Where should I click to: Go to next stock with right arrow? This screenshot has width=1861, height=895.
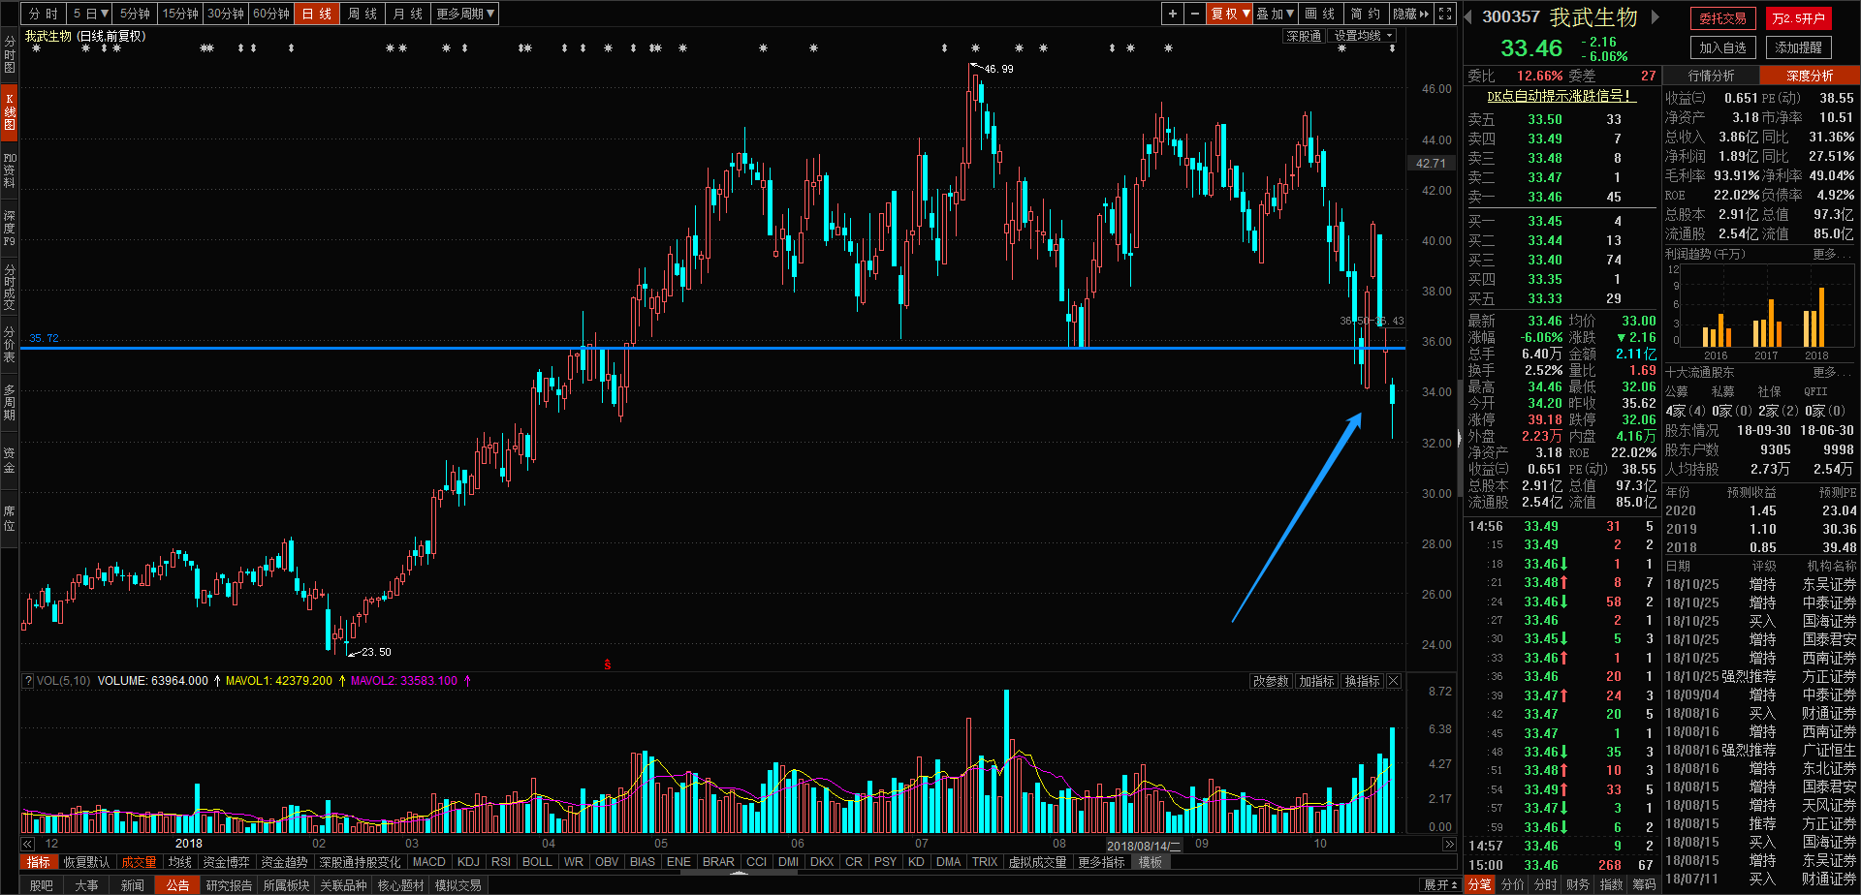(x=1656, y=16)
